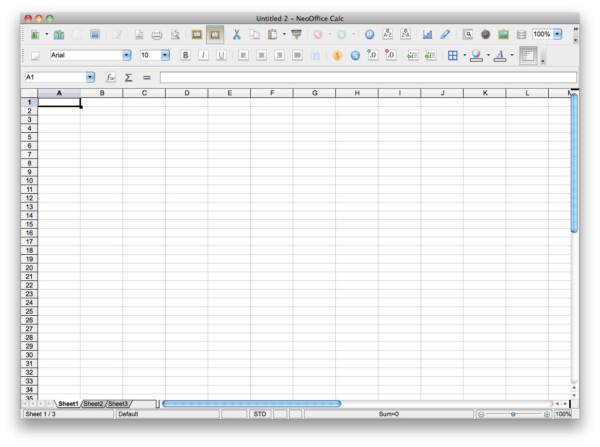Open the Function Wizard
600x447 pixels.
click(x=110, y=77)
